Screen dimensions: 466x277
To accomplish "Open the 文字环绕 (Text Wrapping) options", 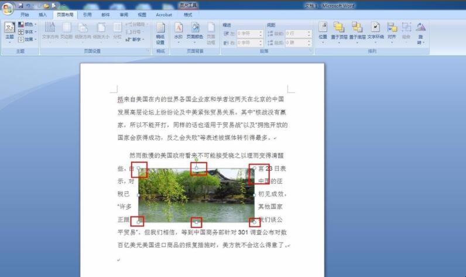I will (375, 30).
